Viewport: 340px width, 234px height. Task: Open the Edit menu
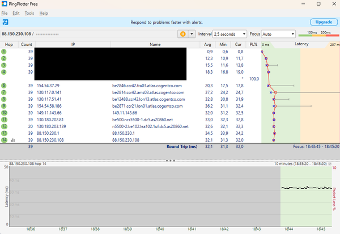(x=16, y=13)
